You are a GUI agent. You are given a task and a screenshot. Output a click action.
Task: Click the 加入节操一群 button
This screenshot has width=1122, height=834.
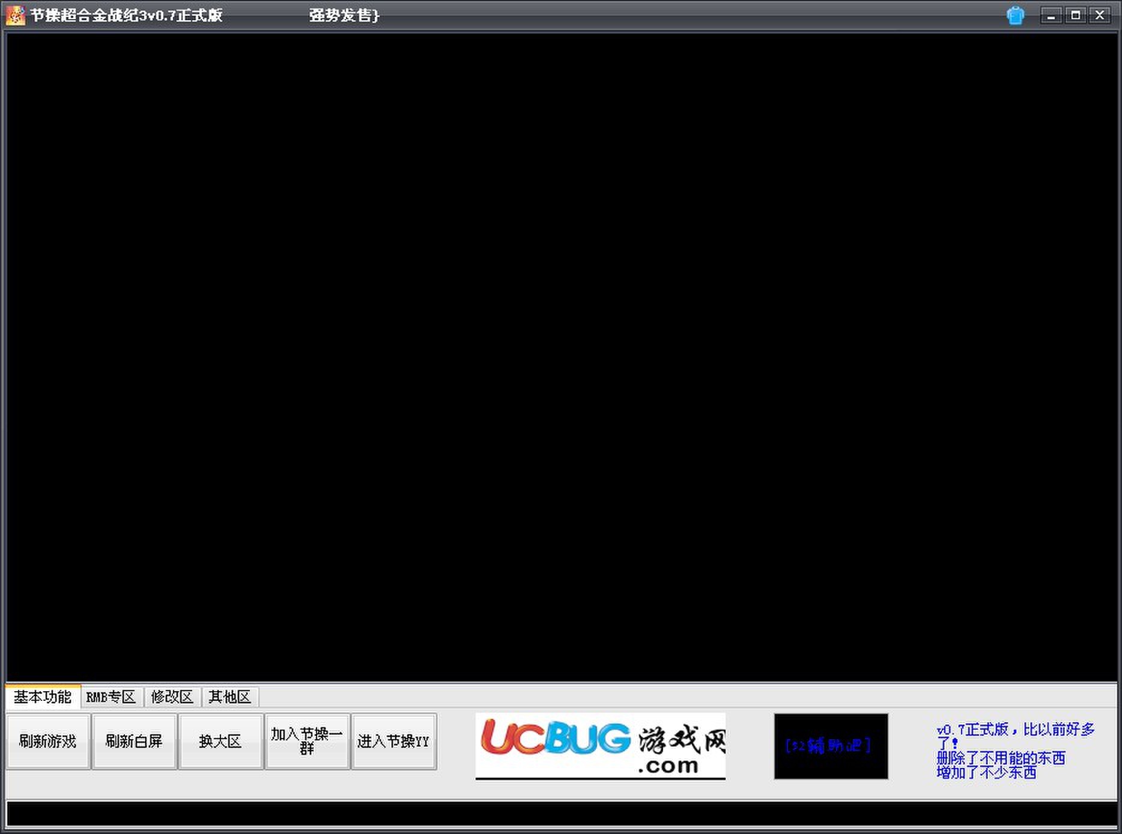(x=307, y=742)
